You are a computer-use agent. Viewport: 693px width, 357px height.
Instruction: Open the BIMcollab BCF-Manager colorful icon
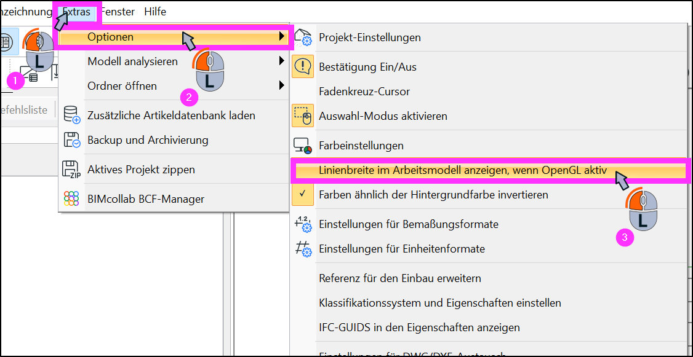[x=71, y=199]
